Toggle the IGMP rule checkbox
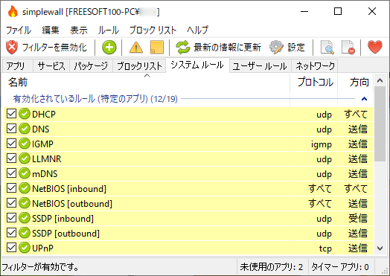The width and height of the screenshot is (390, 276). [x=11, y=144]
